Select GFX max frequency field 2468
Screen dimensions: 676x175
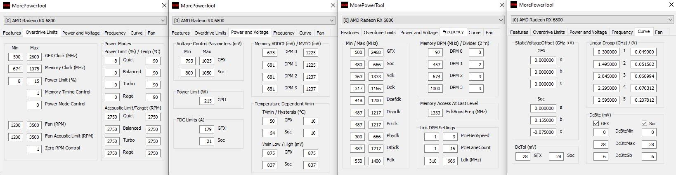(x=376, y=52)
